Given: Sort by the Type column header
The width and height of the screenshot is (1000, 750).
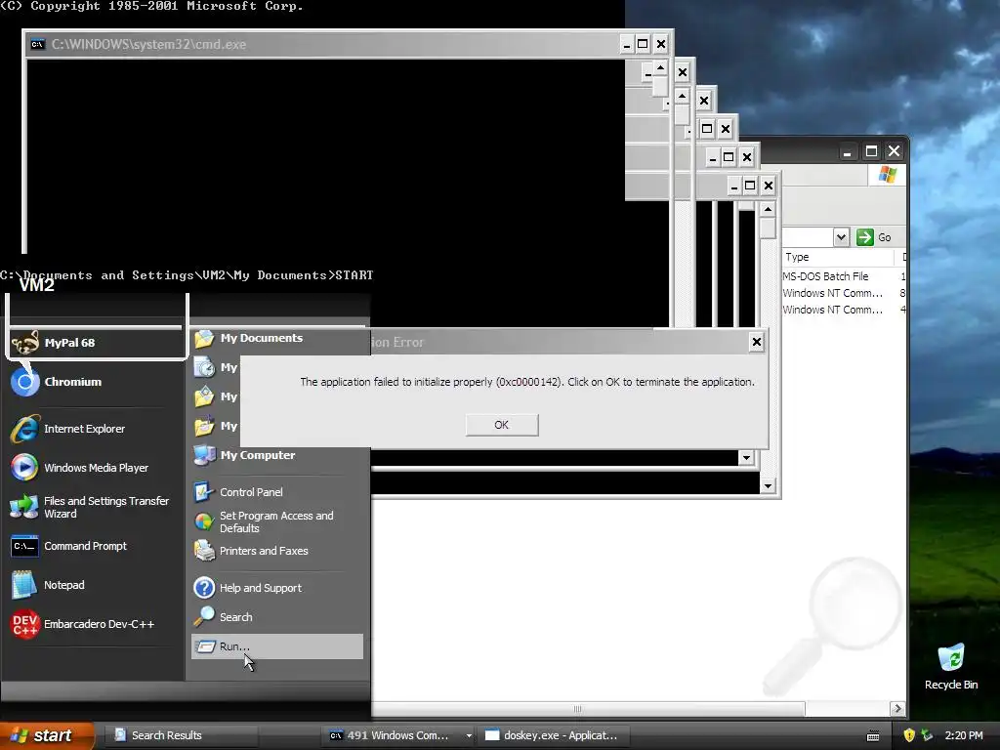Looking at the screenshot, I should [x=837, y=257].
